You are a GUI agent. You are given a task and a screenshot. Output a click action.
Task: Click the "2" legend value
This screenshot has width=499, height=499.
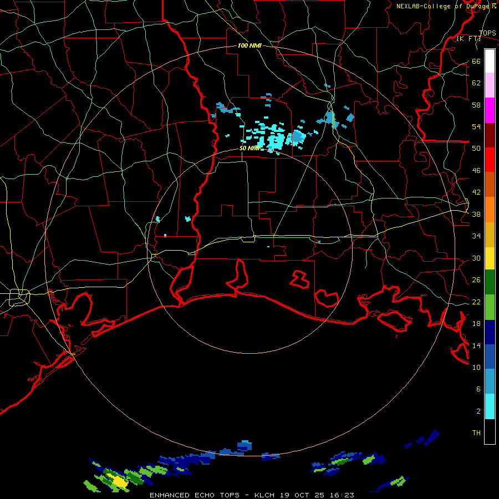click(x=478, y=411)
